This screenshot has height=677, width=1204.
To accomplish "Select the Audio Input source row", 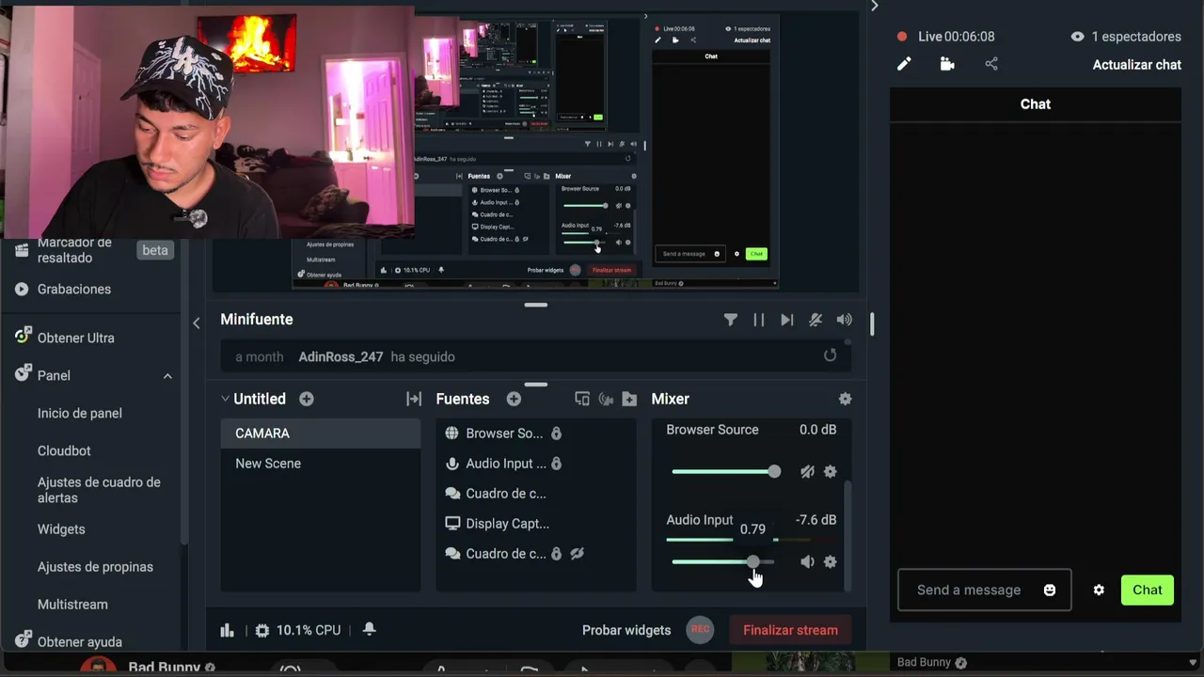I will (536, 464).
